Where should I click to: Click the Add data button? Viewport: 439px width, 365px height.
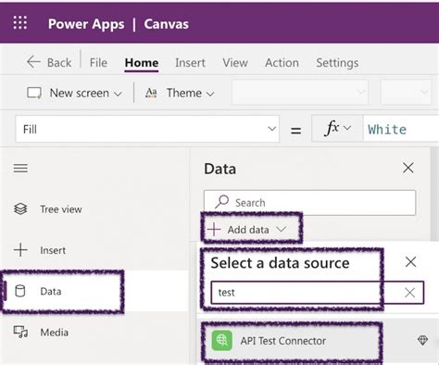(x=247, y=230)
